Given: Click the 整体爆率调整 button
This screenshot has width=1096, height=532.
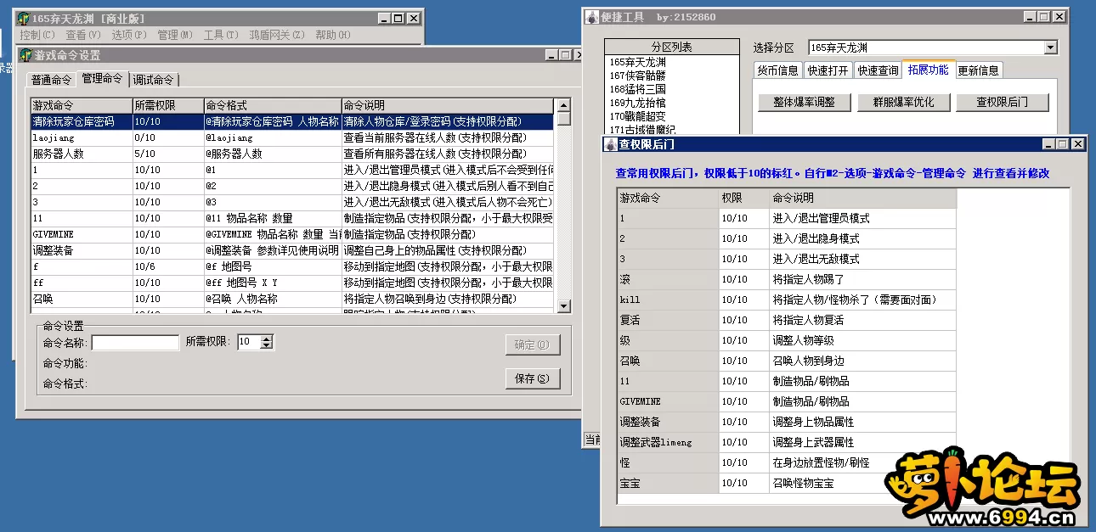Looking at the screenshot, I should click(804, 102).
